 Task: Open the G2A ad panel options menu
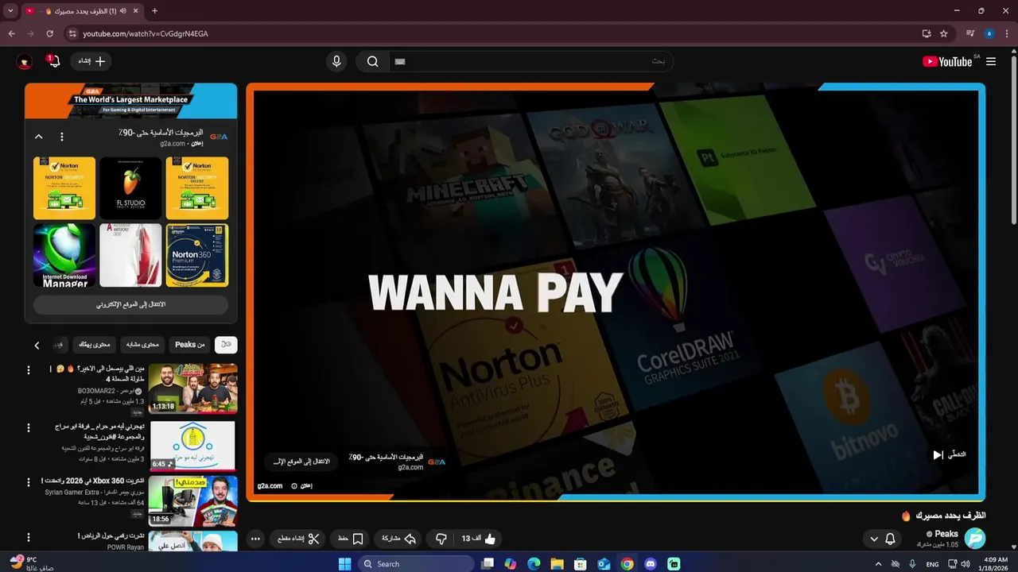pyautogui.click(x=62, y=137)
